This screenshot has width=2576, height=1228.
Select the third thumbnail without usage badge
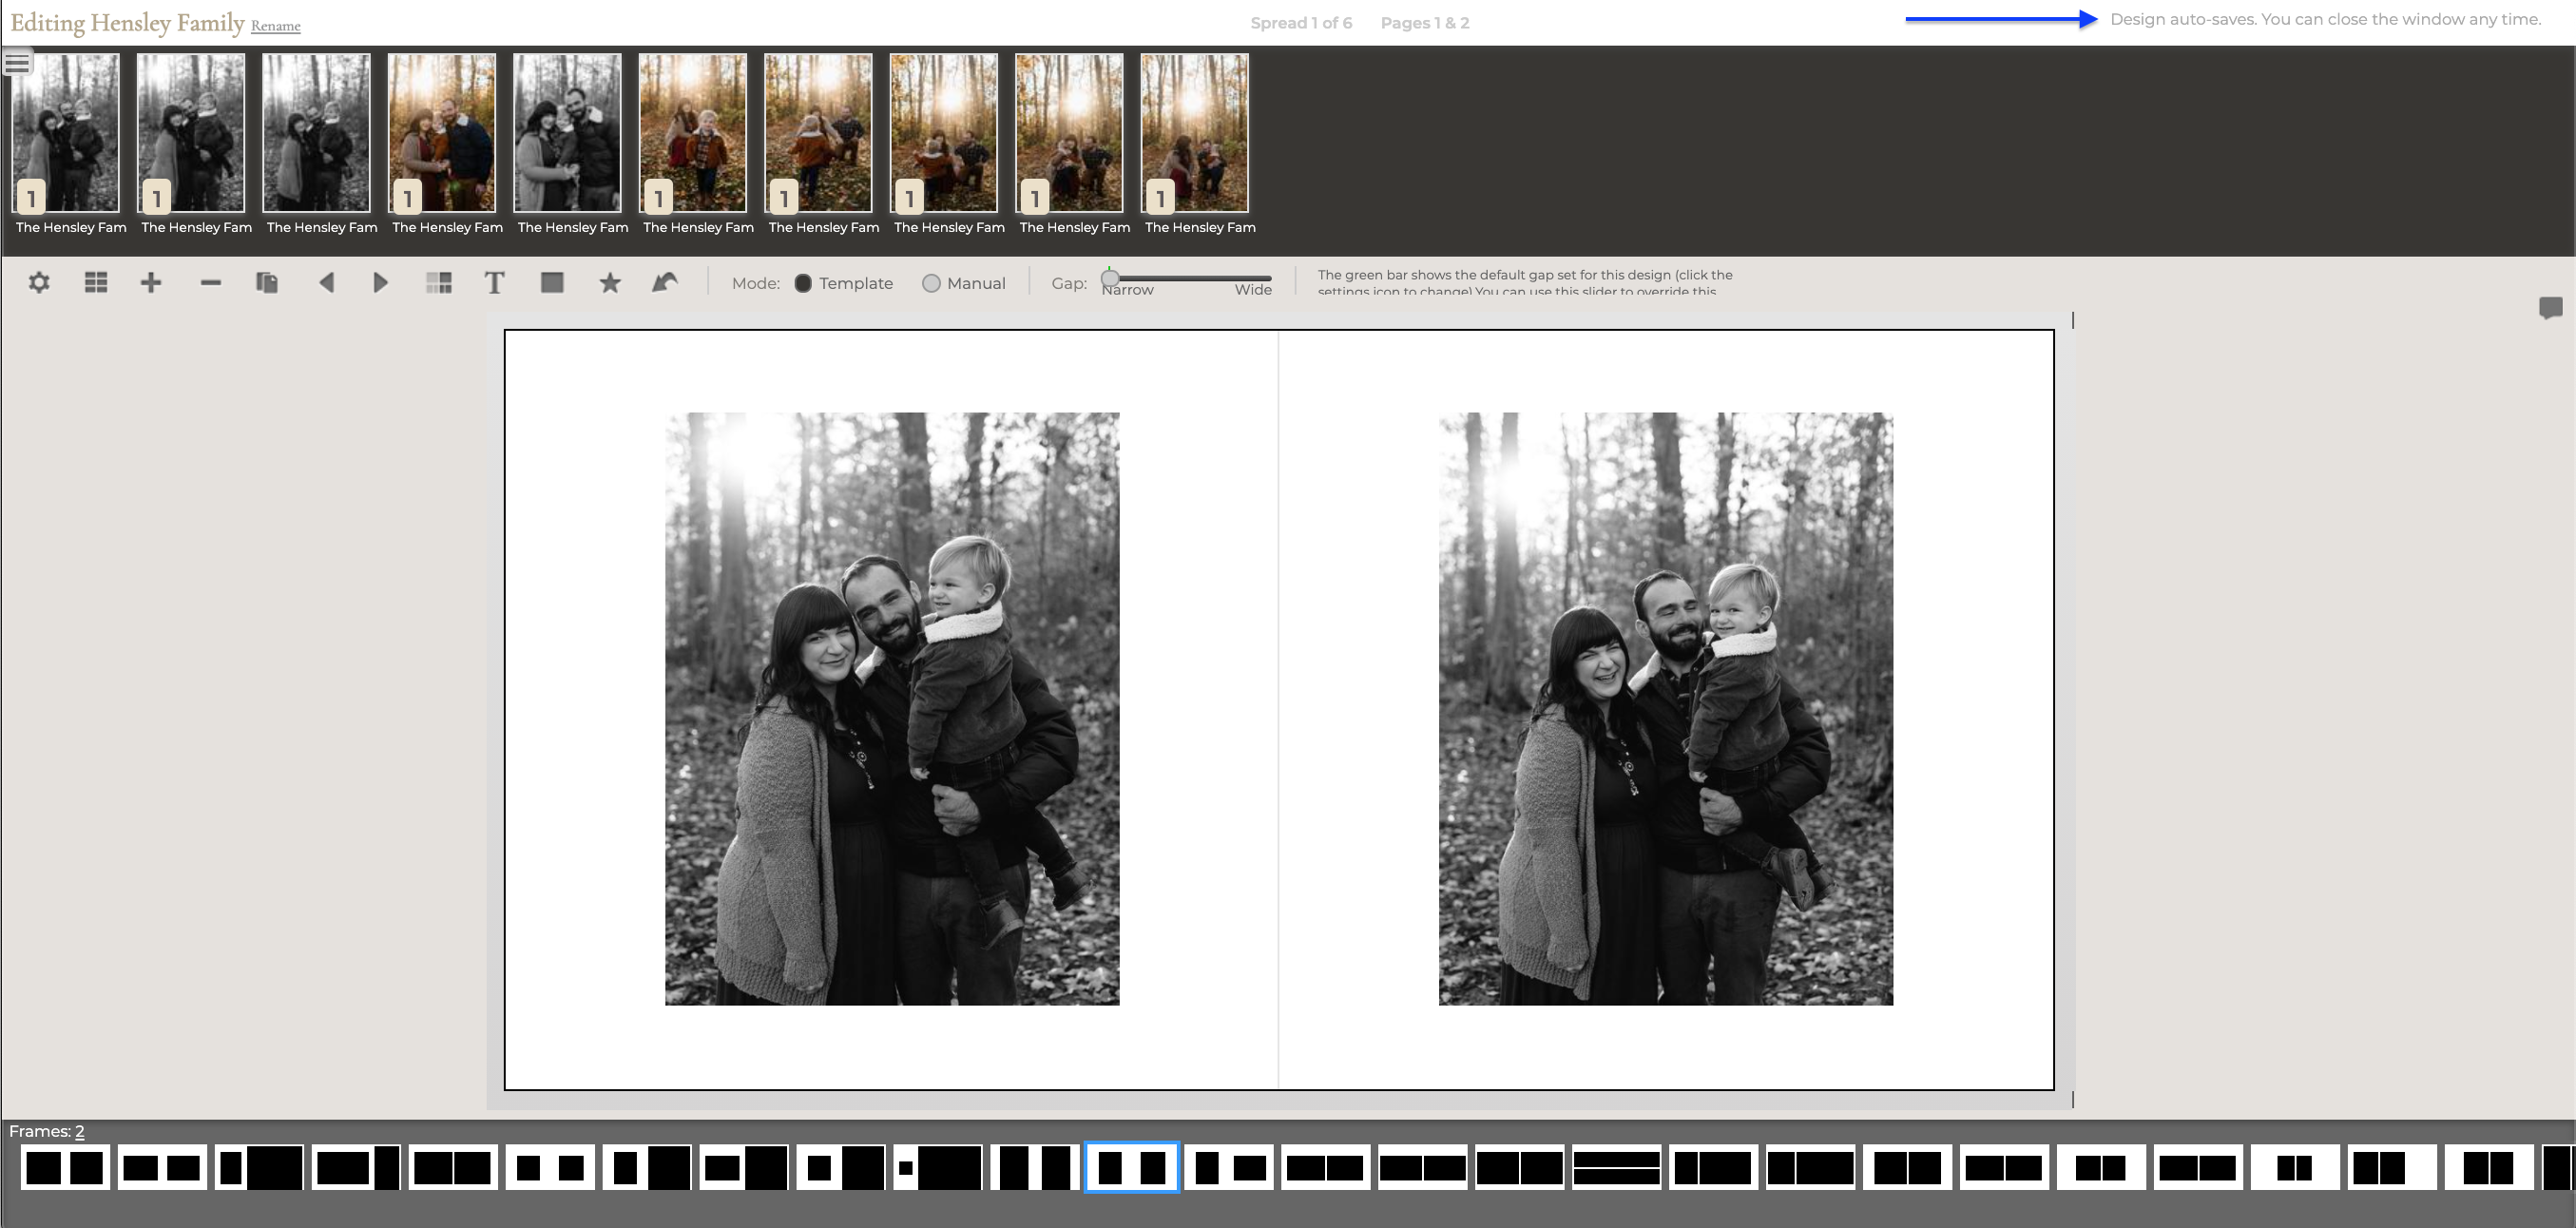(x=316, y=133)
